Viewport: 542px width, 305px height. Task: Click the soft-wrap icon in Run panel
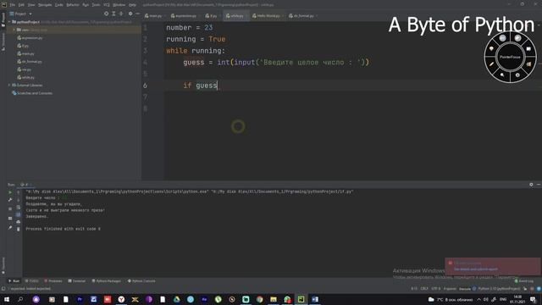point(19,207)
